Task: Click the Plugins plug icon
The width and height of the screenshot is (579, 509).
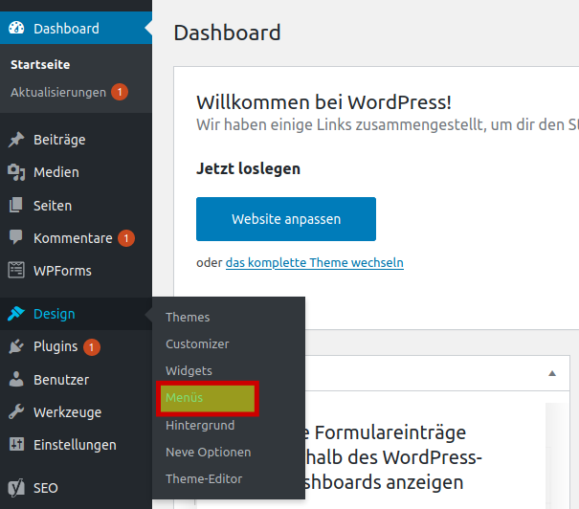Action: tap(16, 346)
